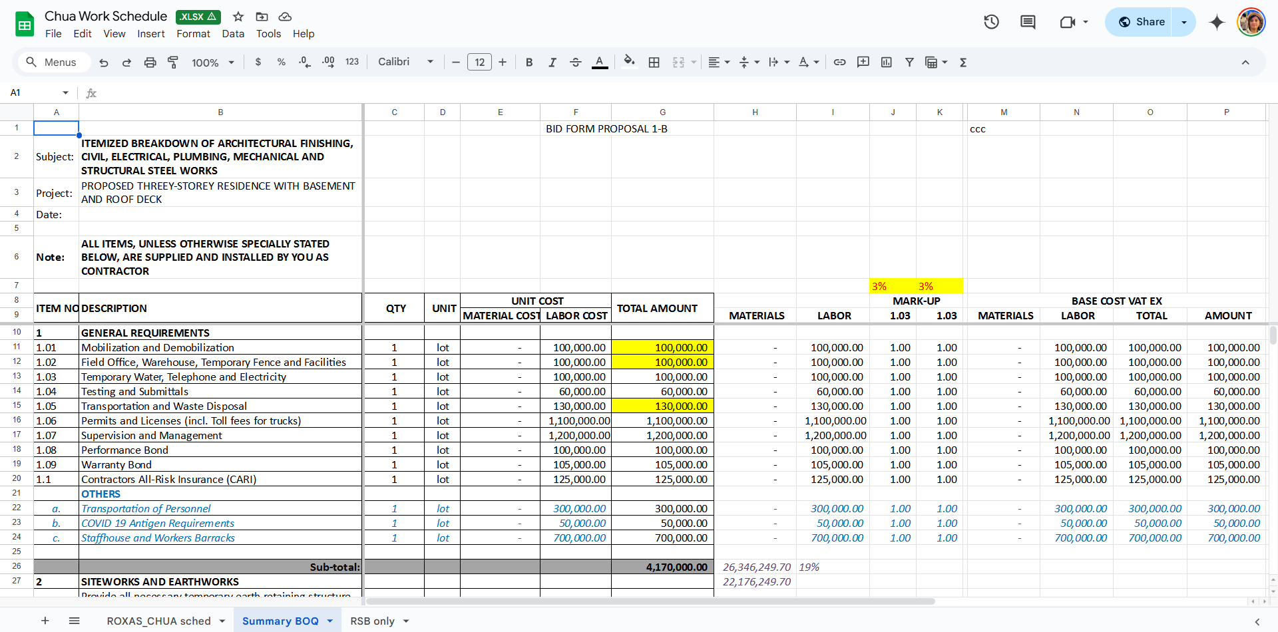The image size is (1278, 632).
Task: Open the Help menu
Action: [304, 34]
